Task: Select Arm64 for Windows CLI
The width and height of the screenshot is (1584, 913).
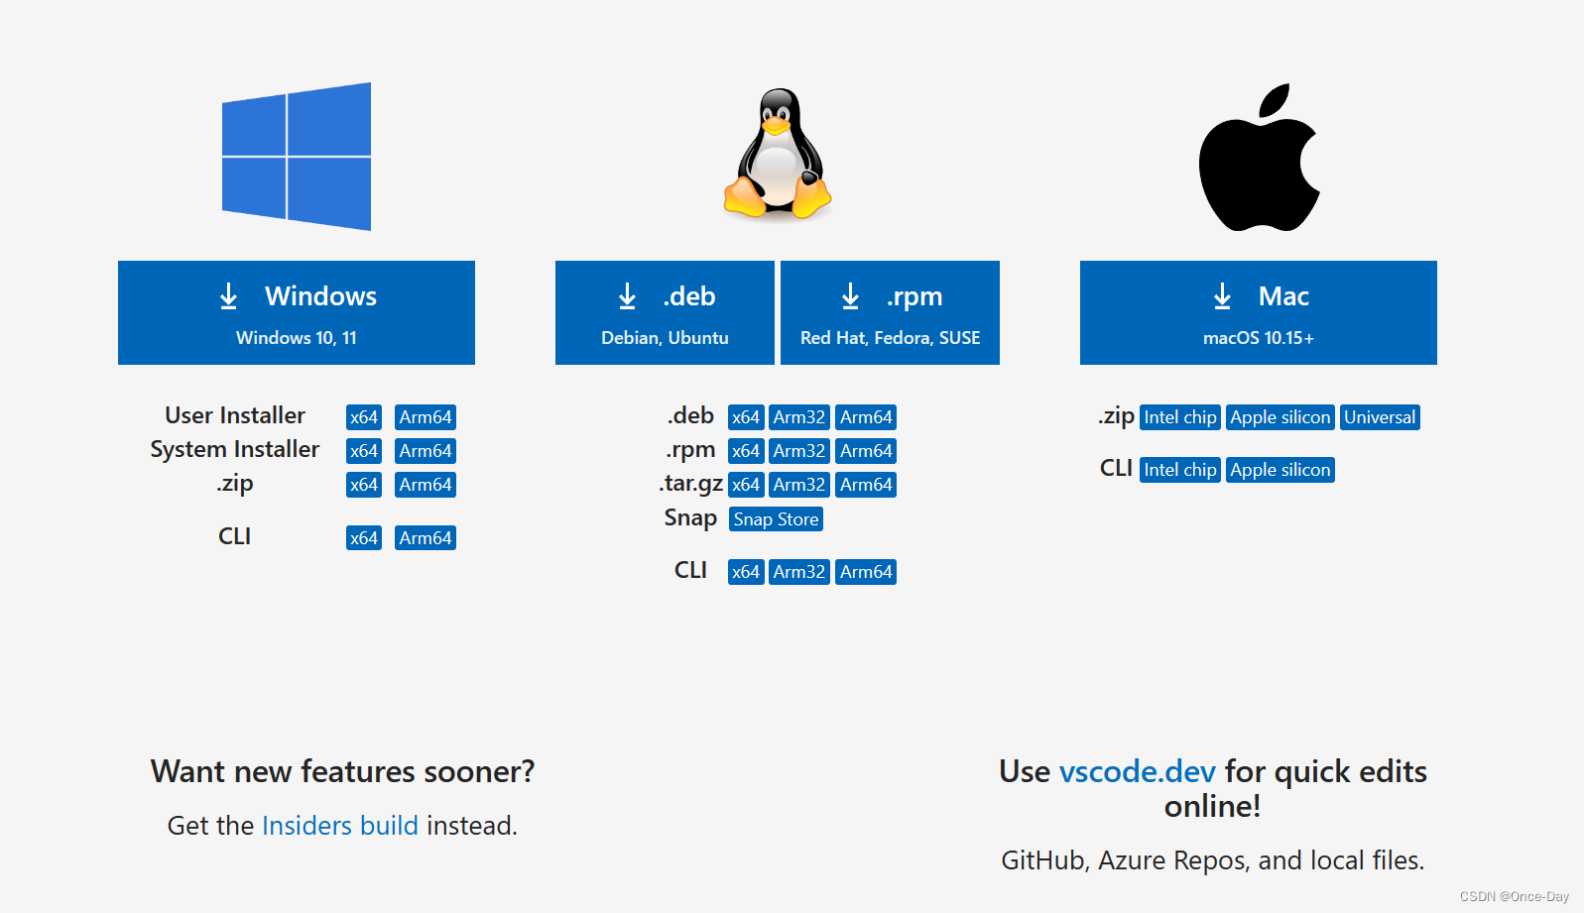Action: click(426, 538)
